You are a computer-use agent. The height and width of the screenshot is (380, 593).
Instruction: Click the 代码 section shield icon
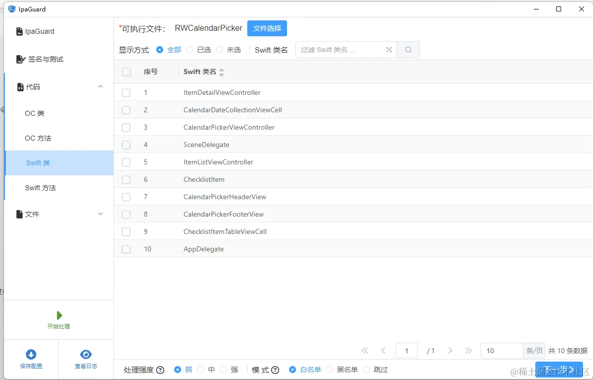(21, 87)
